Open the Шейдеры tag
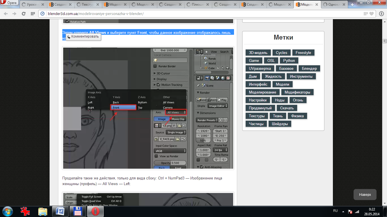387x217 pixels. coord(280,124)
